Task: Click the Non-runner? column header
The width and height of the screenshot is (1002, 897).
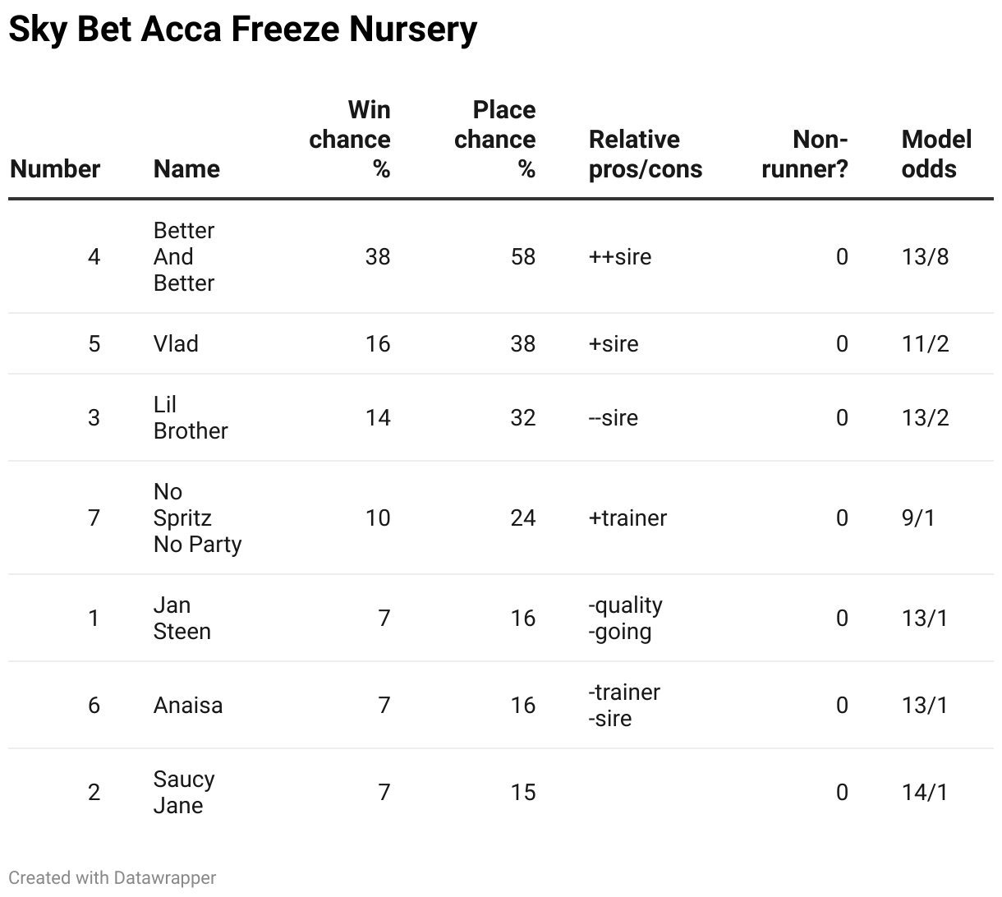Action: (x=805, y=154)
